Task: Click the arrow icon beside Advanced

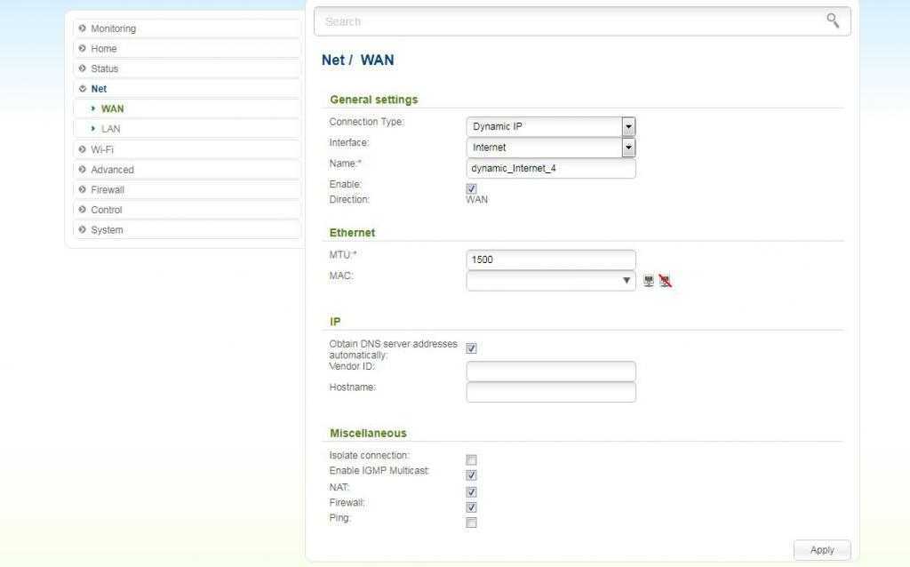Action: click(83, 169)
